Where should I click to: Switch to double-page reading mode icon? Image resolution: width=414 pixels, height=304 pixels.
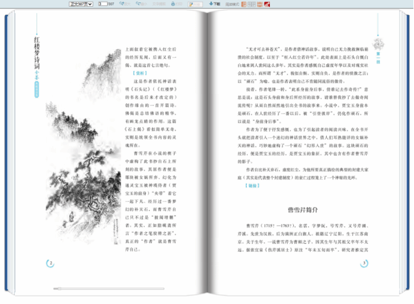click(x=252, y=4)
